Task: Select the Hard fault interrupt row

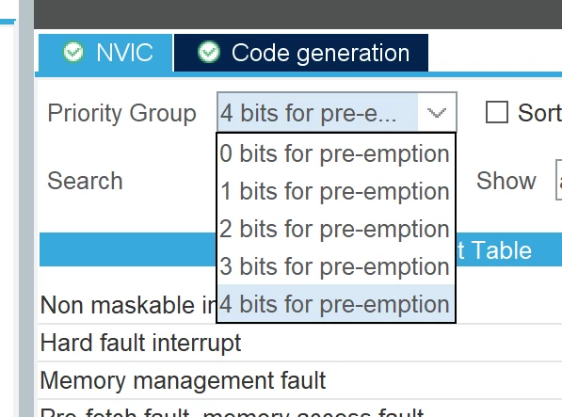Action: (299, 343)
